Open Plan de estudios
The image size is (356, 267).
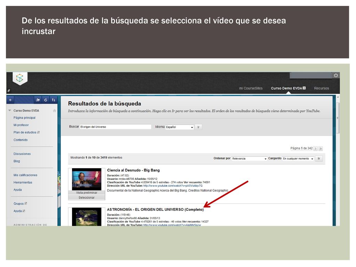pyautogui.click(x=25, y=132)
